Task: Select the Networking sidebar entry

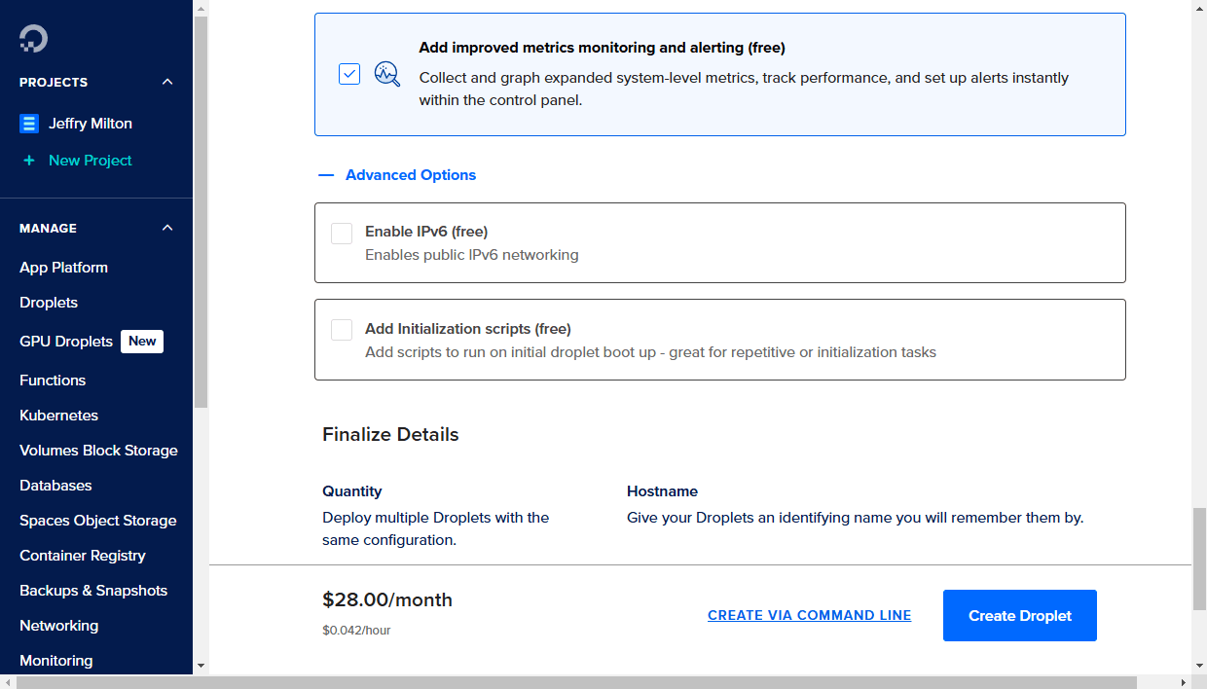Action: tap(58, 625)
